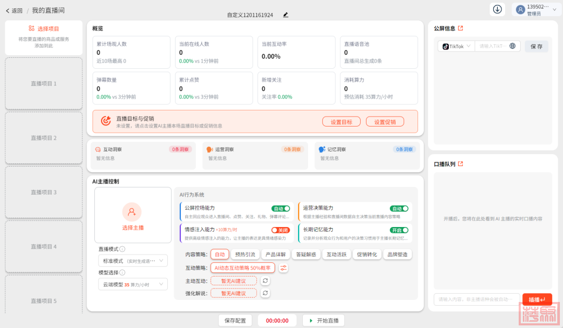Open the TikTok platform dropdown
This screenshot has height=328, width=563.
(x=456, y=46)
